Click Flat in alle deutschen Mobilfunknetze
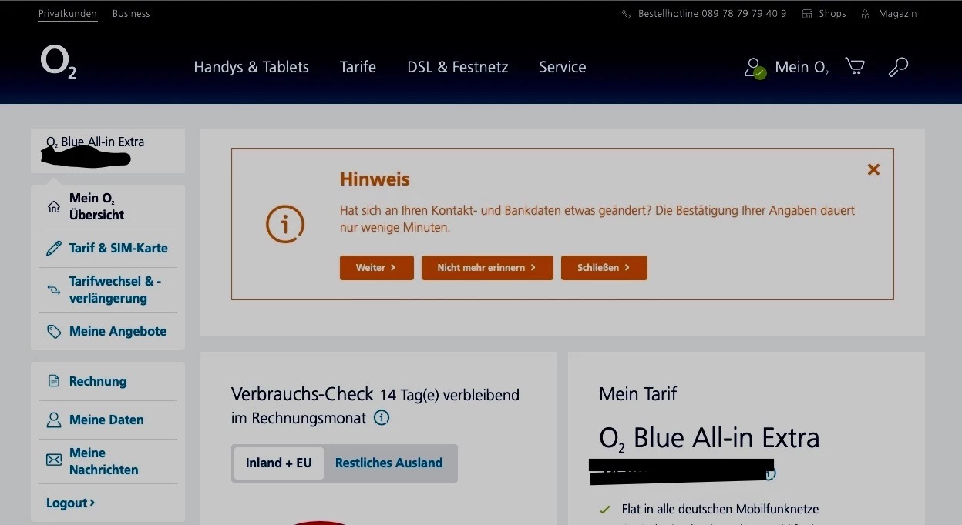The height and width of the screenshot is (525, 962). tap(720, 509)
